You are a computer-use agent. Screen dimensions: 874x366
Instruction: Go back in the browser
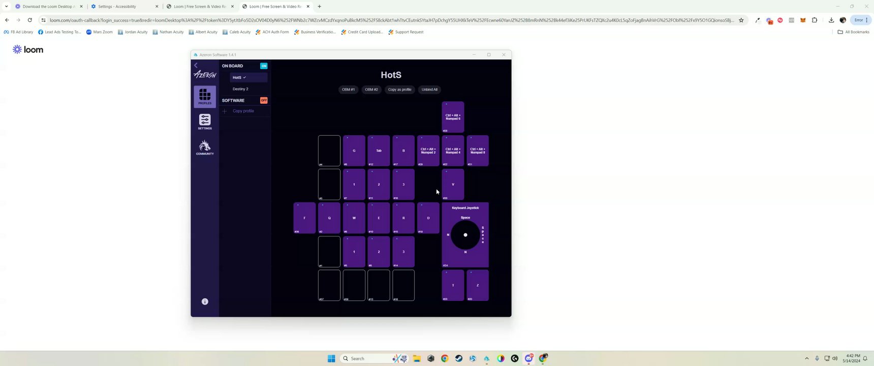click(7, 20)
